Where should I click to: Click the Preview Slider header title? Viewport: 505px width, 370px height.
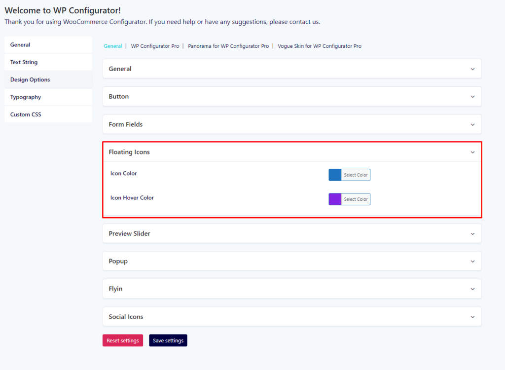click(x=130, y=234)
